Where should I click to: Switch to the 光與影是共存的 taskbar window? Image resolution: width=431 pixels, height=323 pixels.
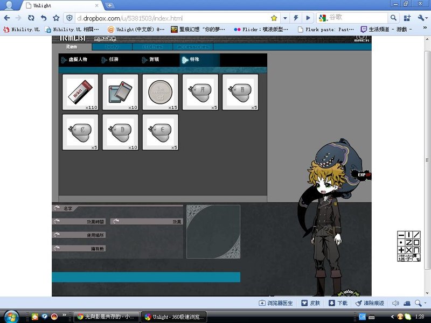click(106, 317)
